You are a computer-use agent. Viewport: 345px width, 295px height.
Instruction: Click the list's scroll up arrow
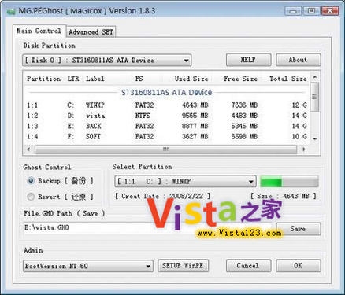(x=315, y=77)
